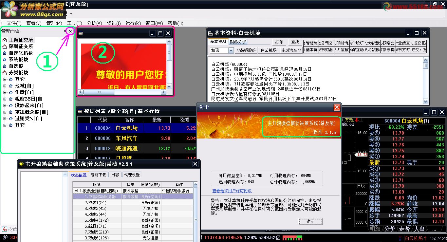Switch to 日志 tab in driver window
This screenshot has width=447, height=242.
click(x=115, y=175)
